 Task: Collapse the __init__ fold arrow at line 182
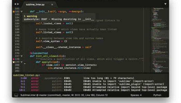pyautogui.click(x=22, y=12)
